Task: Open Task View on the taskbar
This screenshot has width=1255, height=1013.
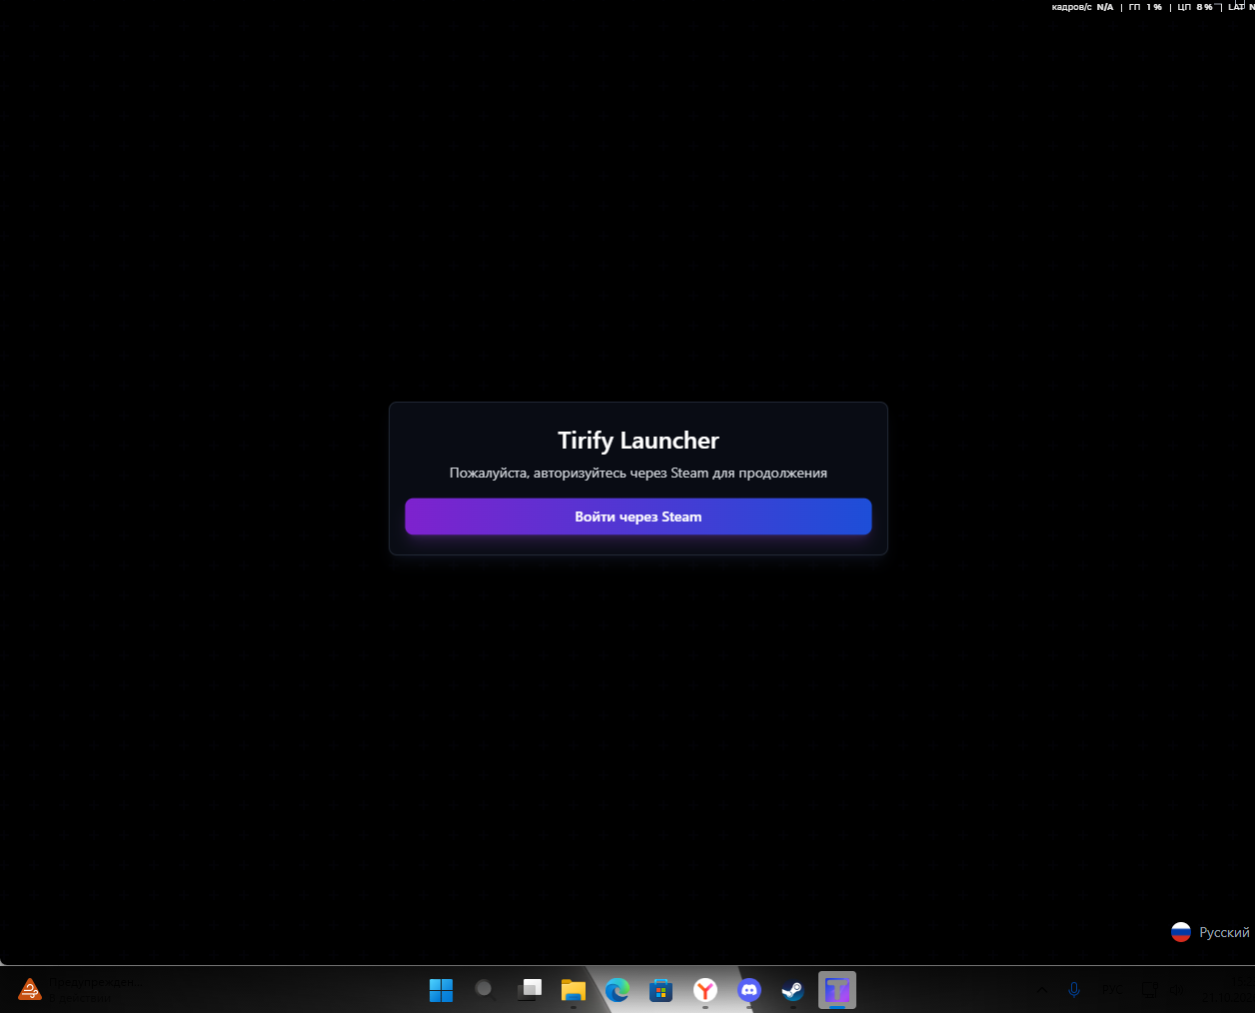Action: click(529, 990)
